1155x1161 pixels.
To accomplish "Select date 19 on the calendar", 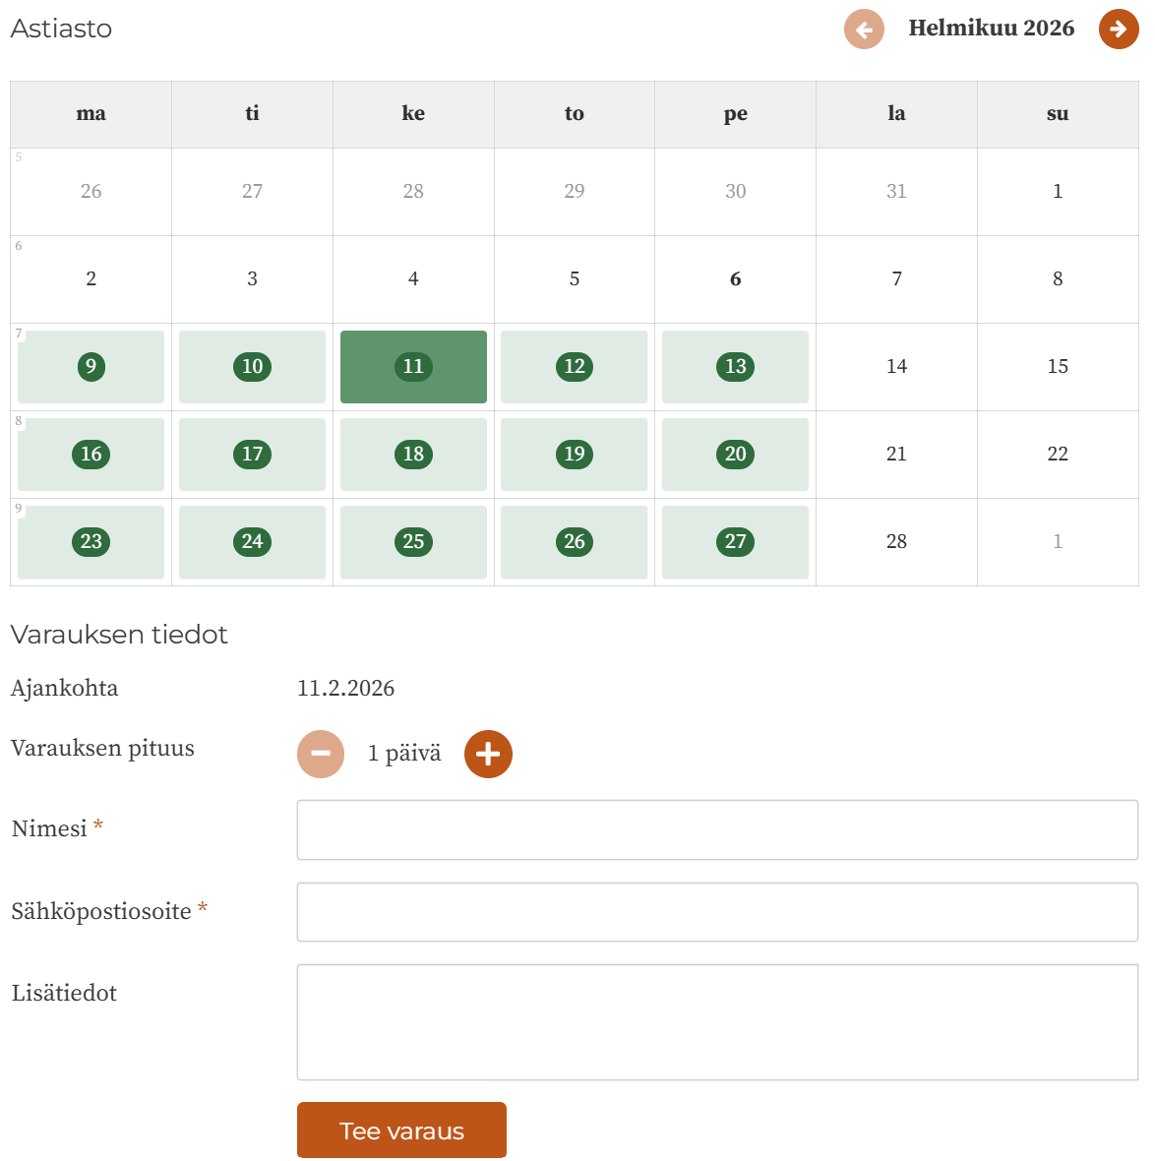I will tap(575, 455).
